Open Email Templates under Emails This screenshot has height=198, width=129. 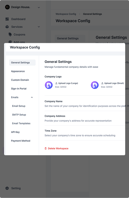click(x=21, y=123)
